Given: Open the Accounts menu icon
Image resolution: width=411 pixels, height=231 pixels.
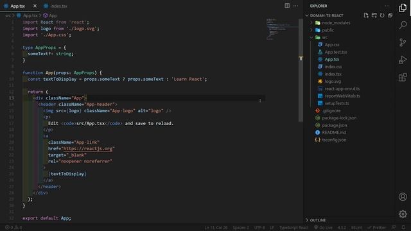Looking at the screenshot, I should (x=403, y=197).
